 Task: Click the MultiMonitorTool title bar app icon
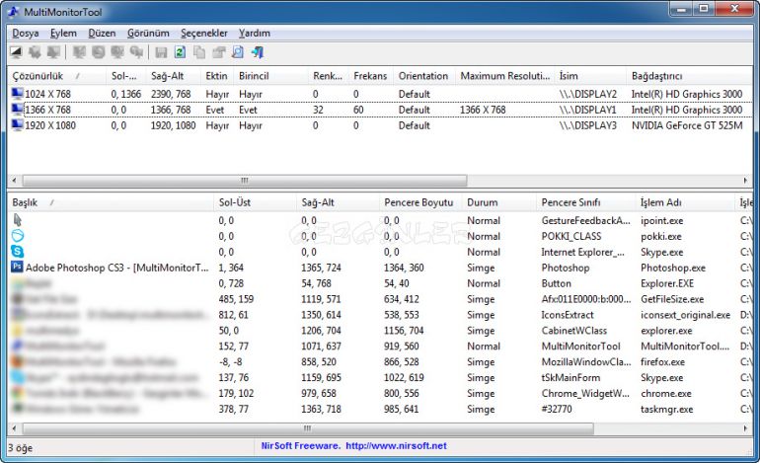pyautogui.click(x=14, y=12)
